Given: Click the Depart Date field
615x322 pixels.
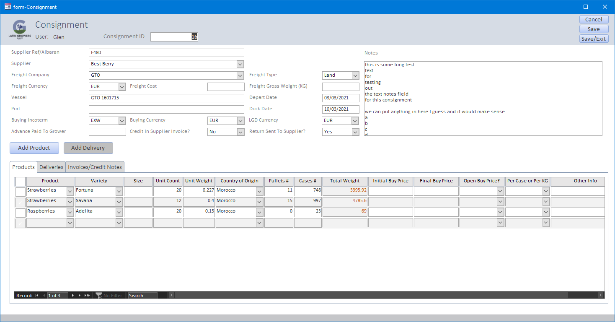Looking at the screenshot, I should pos(341,98).
